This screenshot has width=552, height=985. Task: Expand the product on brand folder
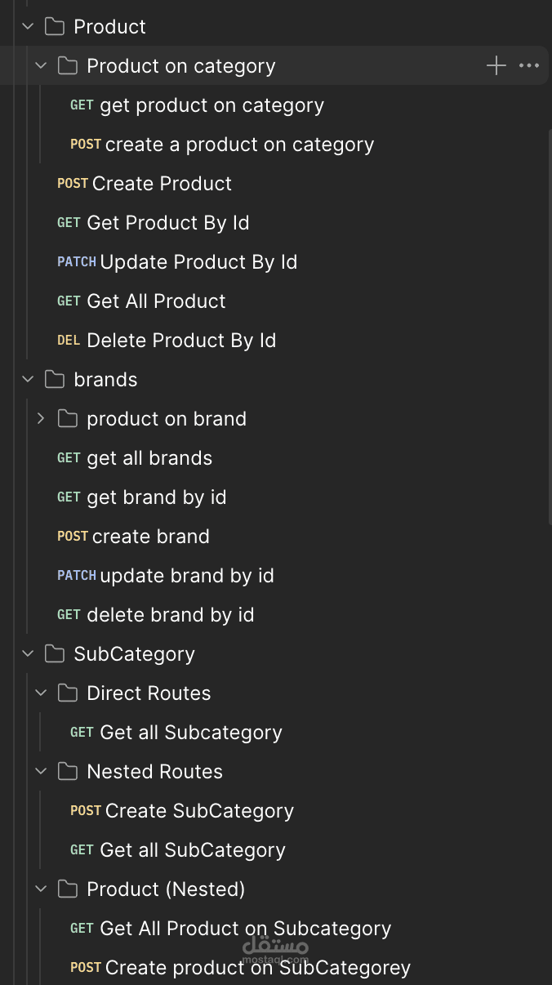[41, 419]
